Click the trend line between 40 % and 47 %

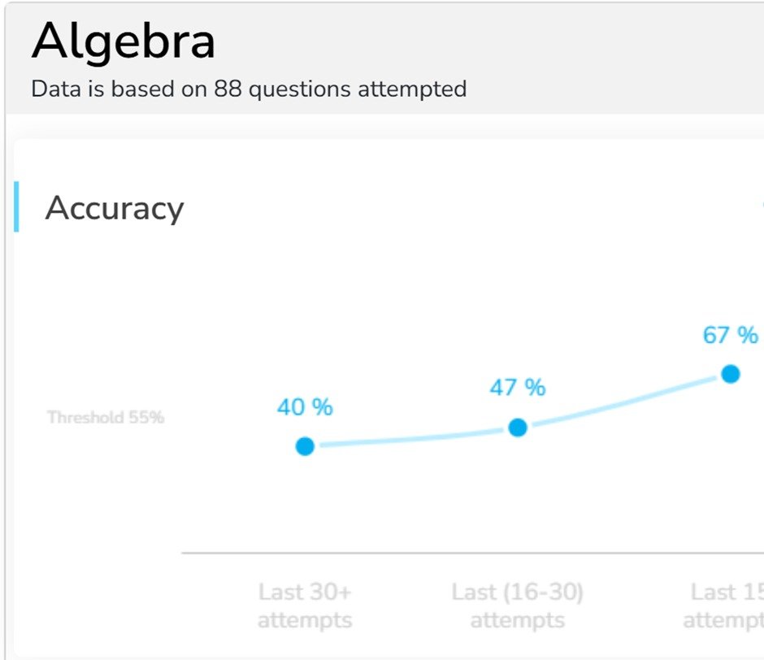[411, 439]
